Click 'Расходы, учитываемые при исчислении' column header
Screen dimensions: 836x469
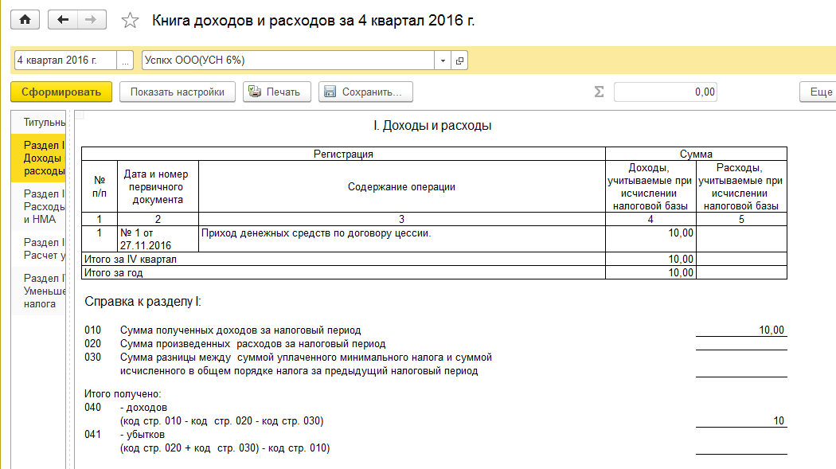click(741, 187)
